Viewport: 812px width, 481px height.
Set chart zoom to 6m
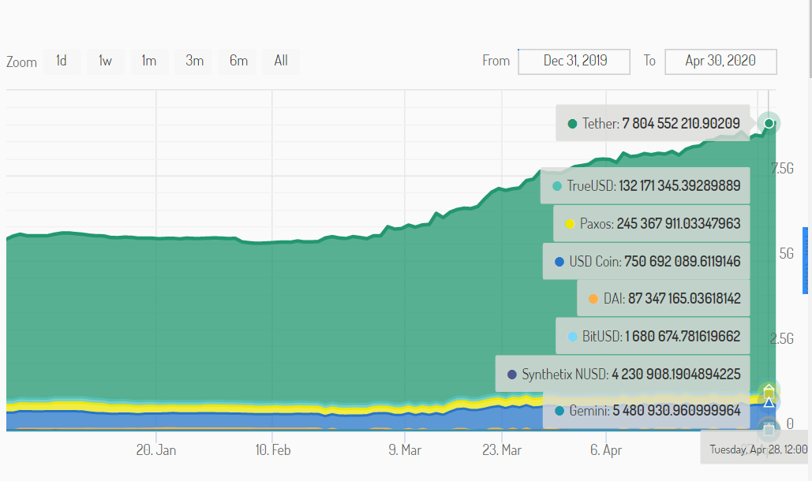(238, 62)
